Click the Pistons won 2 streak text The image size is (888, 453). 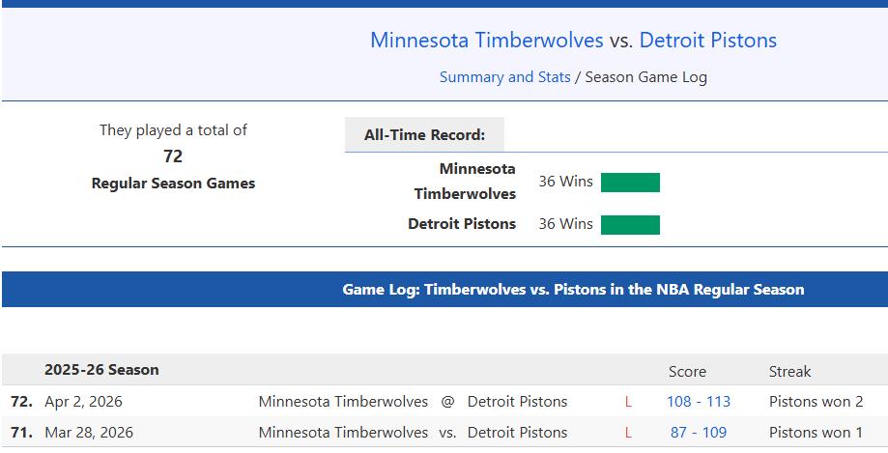pos(816,402)
